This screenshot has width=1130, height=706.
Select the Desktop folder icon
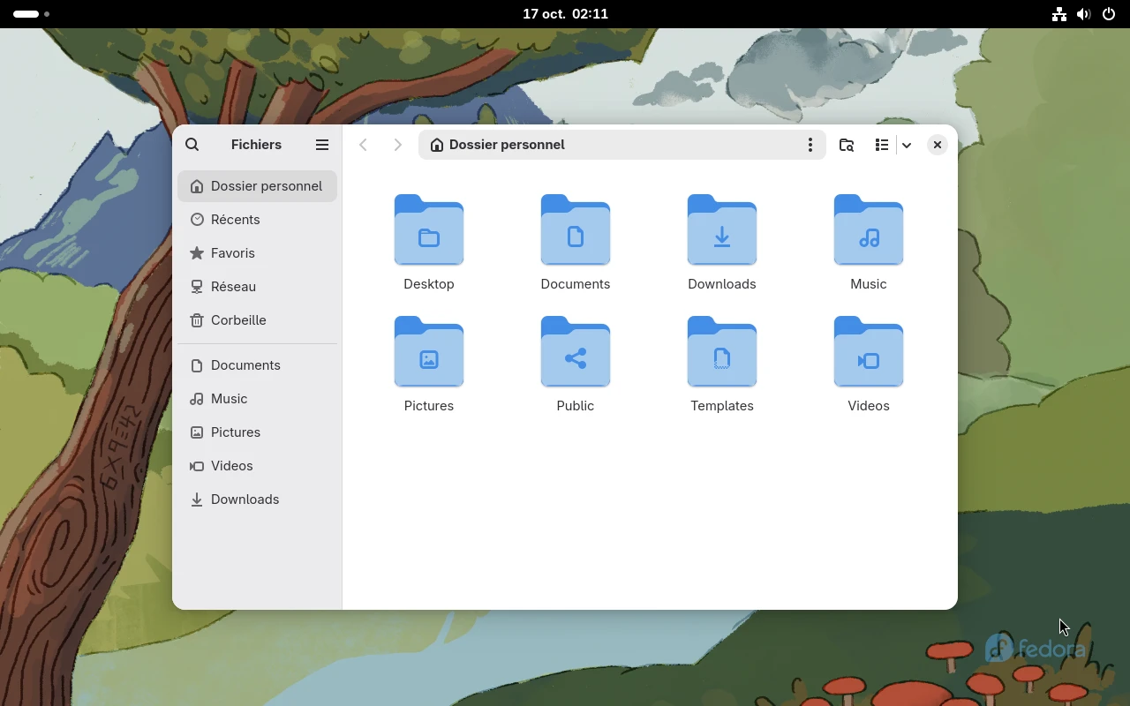click(x=429, y=230)
